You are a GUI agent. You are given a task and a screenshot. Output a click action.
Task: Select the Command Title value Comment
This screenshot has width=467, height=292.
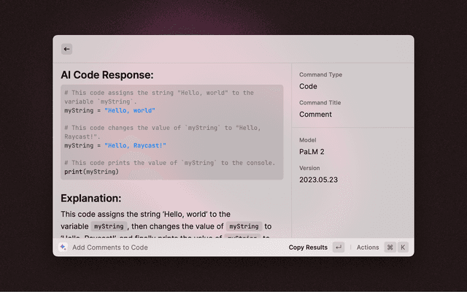315,114
